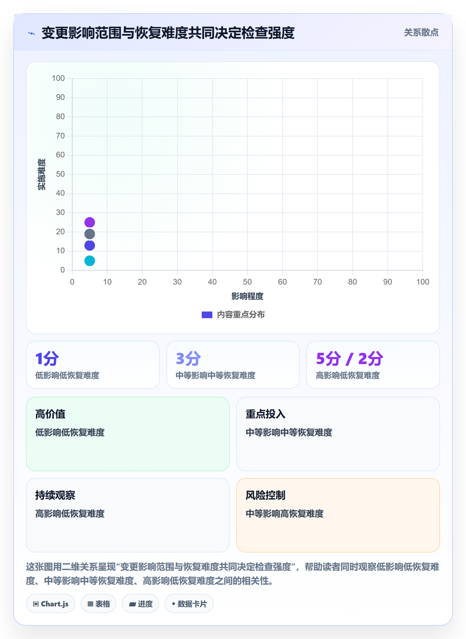Screen dimensions: 466x639
Task: Click the lightning bolt icon in header
Action: tap(32, 33)
